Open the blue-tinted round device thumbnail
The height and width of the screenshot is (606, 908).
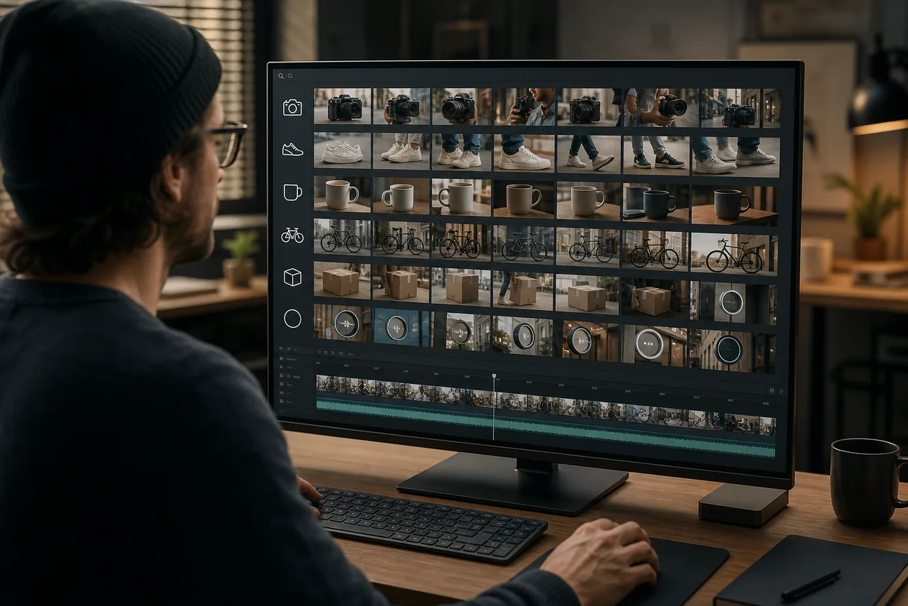(x=402, y=326)
